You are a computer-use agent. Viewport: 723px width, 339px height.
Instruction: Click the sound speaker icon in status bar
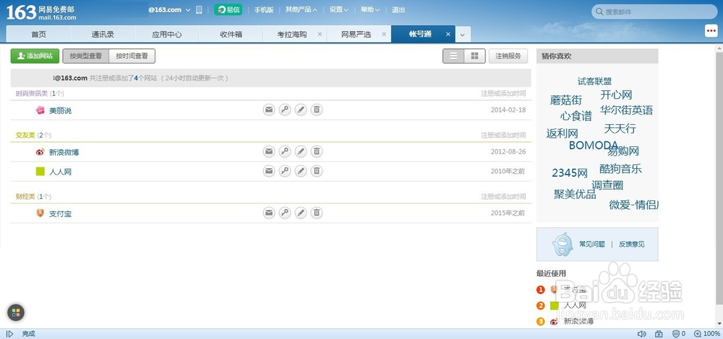641,334
